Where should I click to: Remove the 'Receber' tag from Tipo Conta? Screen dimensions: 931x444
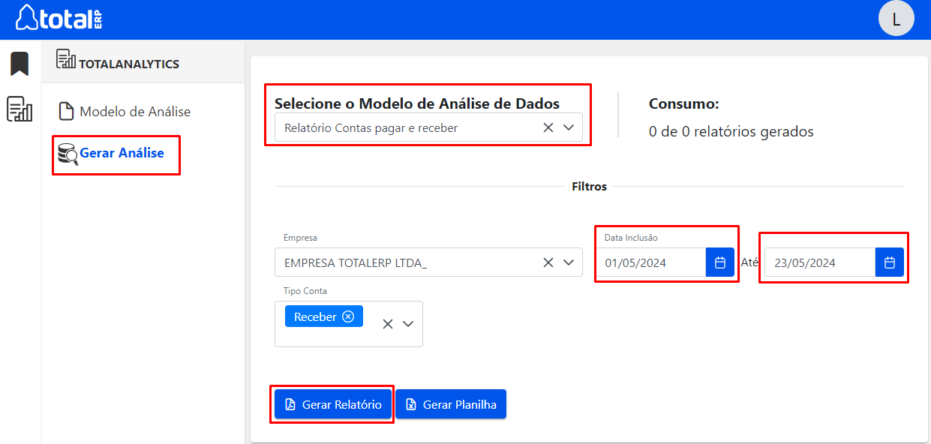pyautogui.click(x=348, y=316)
